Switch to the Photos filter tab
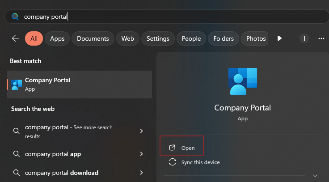The height and width of the screenshot is (182, 329). [255, 38]
